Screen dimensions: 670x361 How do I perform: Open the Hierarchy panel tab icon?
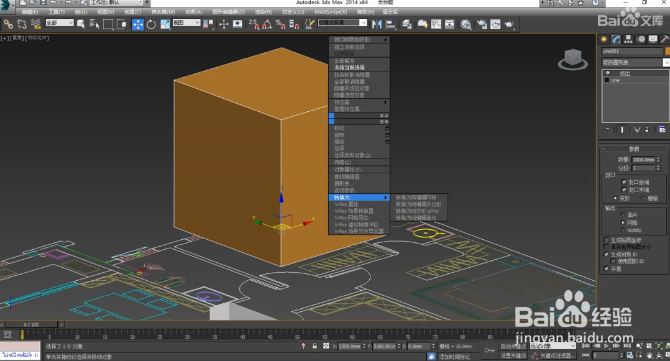click(628, 39)
